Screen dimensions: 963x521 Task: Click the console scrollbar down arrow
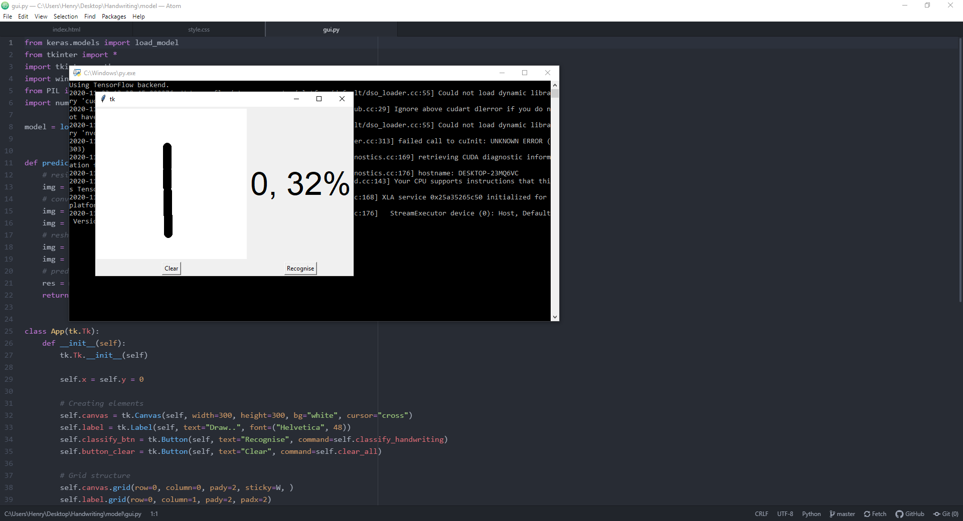coord(555,317)
